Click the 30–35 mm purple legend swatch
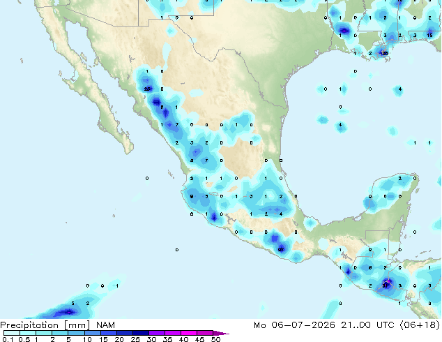The image size is (442, 342). point(156,333)
